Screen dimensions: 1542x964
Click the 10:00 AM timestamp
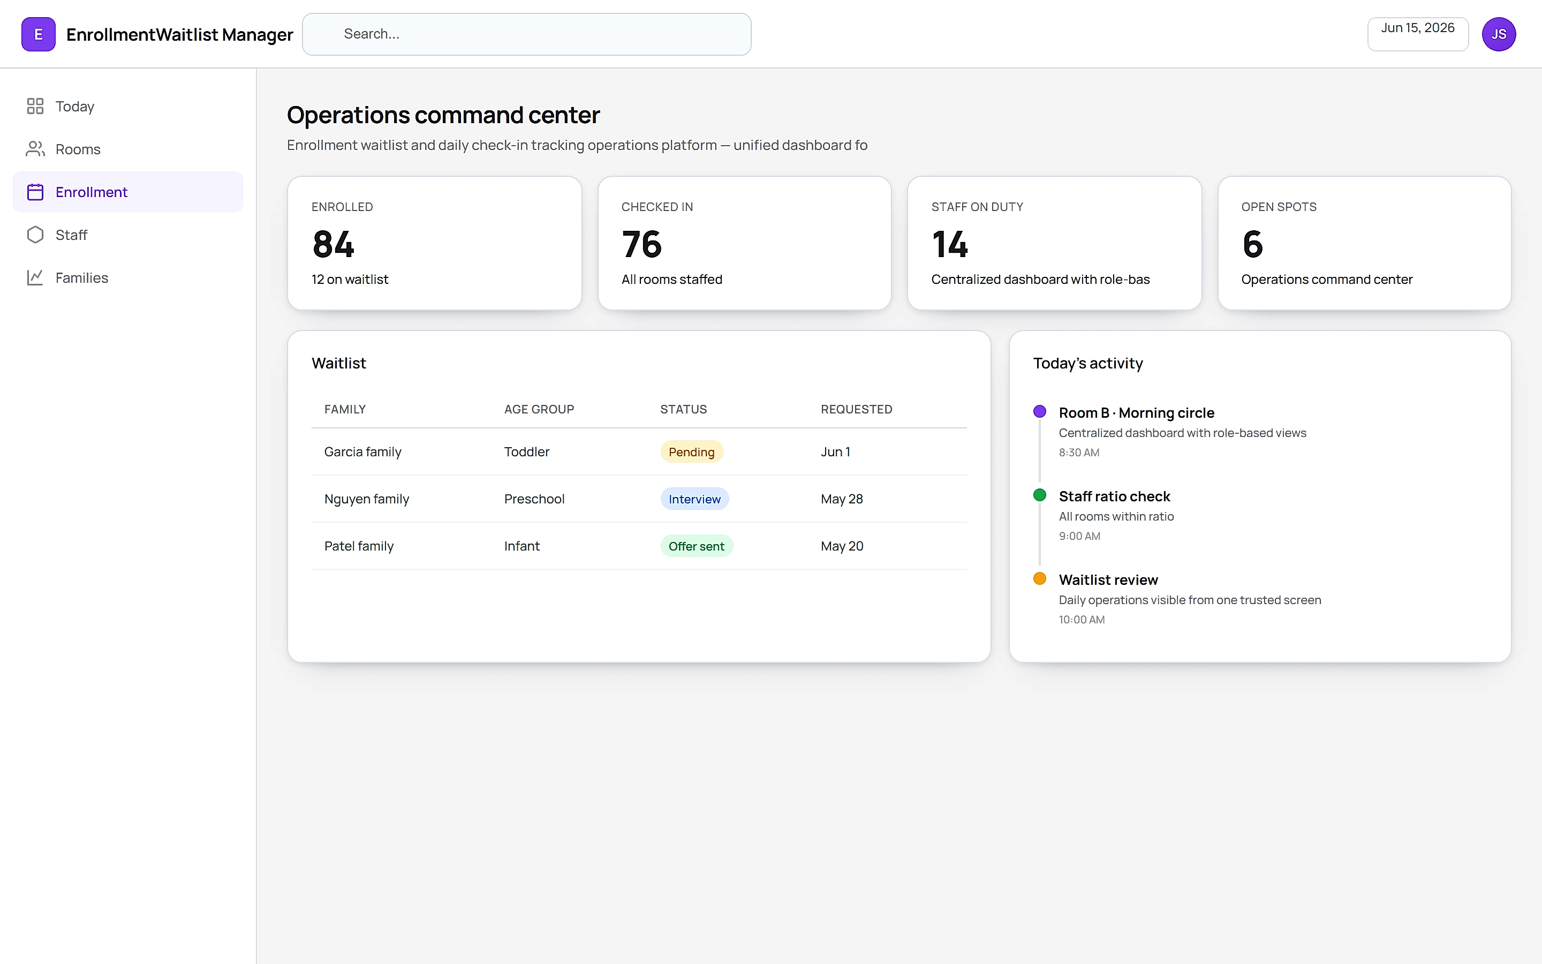tap(1082, 619)
